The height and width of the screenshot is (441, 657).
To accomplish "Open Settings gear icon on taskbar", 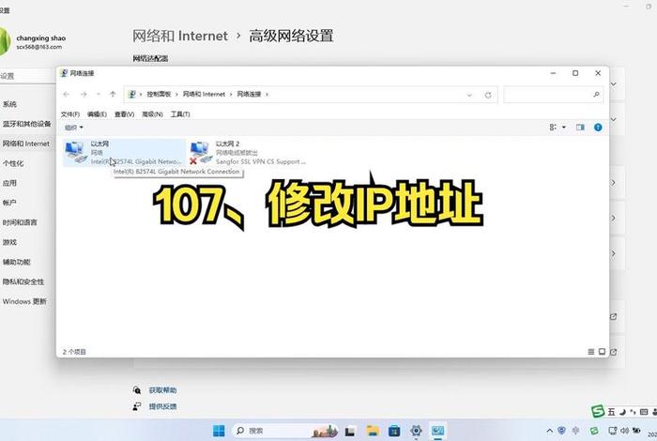I will coord(416,431).
